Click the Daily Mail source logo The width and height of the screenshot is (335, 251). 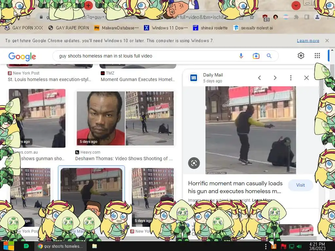click(194, 78)
